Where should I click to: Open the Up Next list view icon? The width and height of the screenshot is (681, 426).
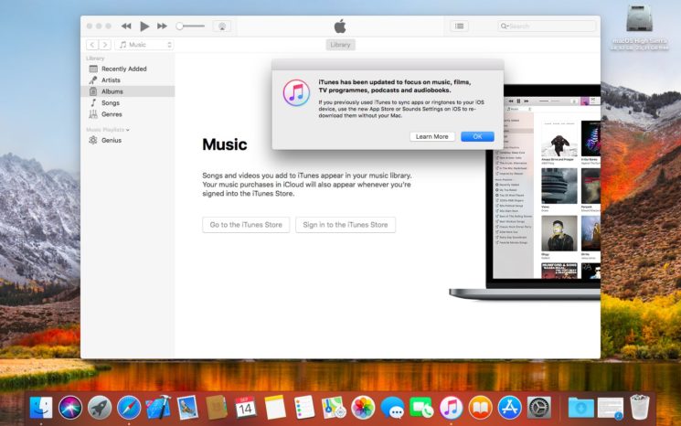[459, 27]
